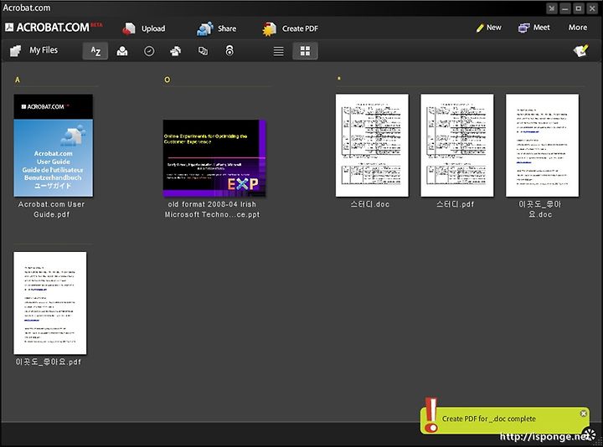
Task: Select the 스터디.doc thumbnail
Action: pos(372,146)
